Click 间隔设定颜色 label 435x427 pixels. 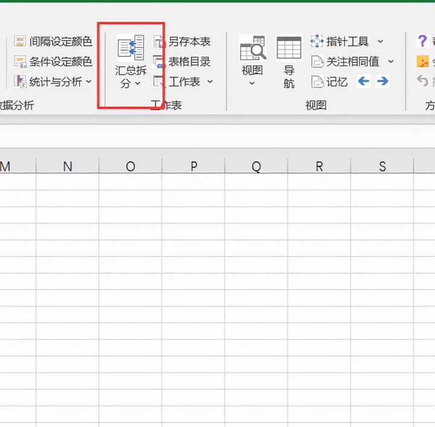coord(60,41)
